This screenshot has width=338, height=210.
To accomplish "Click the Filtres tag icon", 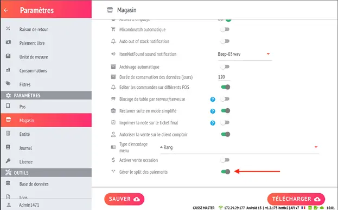I will point(8,83).
